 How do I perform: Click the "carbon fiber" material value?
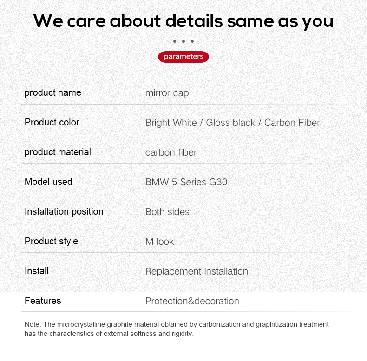tap(171, 152)
